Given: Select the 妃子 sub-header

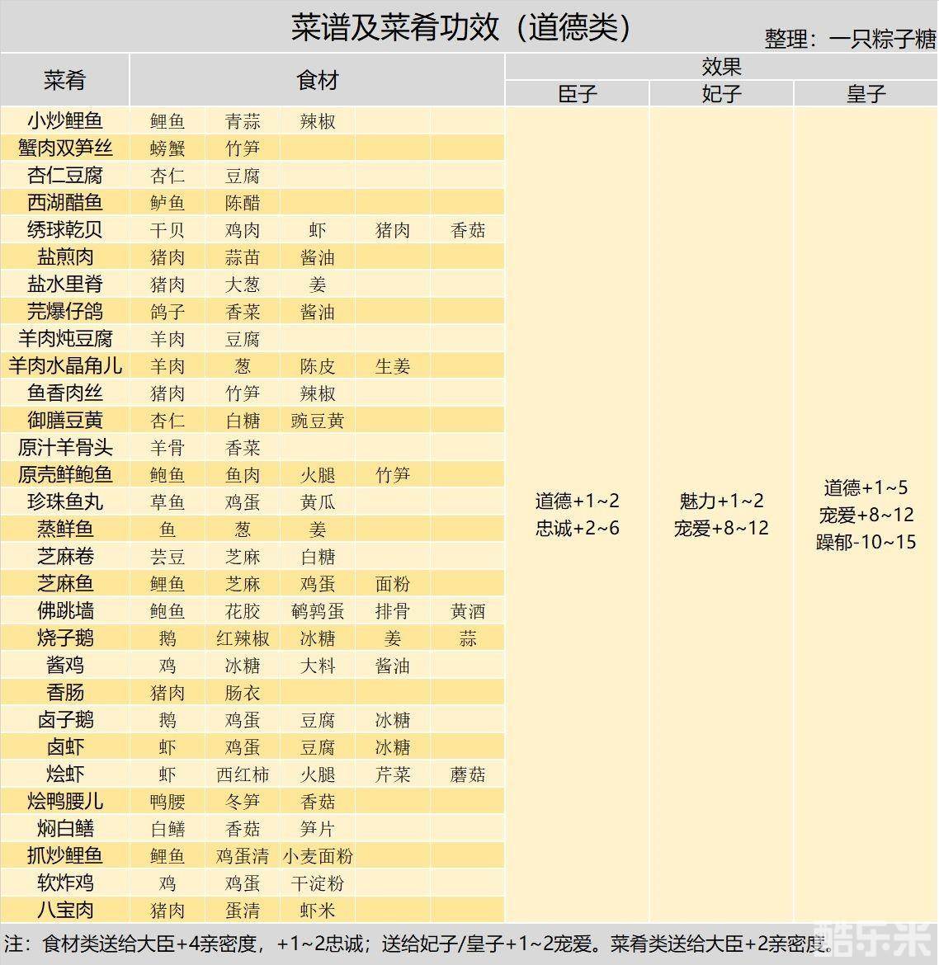Looking at the screenshot, I should [721, 94].
